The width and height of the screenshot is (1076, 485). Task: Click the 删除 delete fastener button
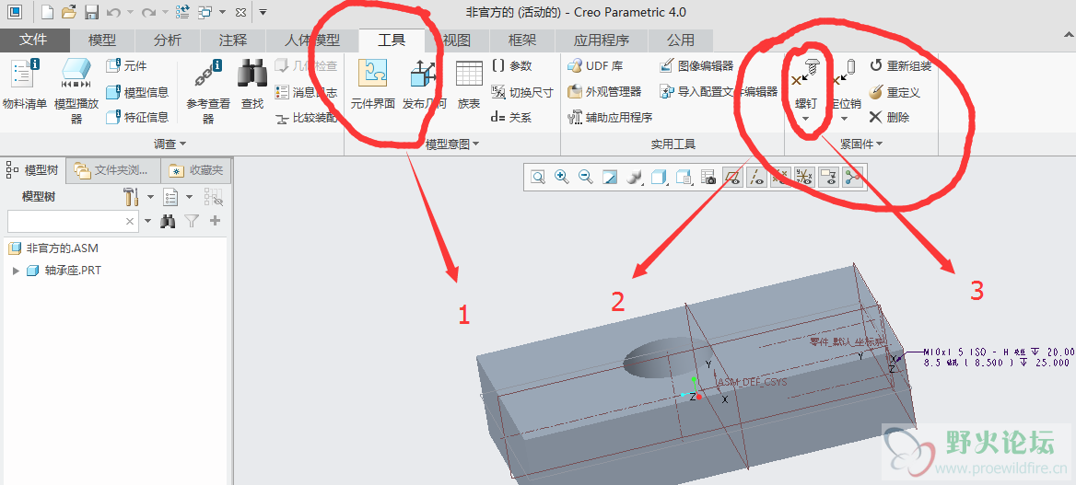pos(889,117)
